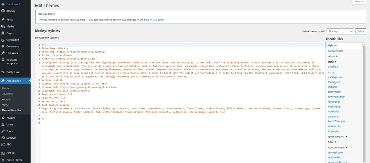Expand the static folder
The height and width of the screenshot is (163, 370).
333,62
